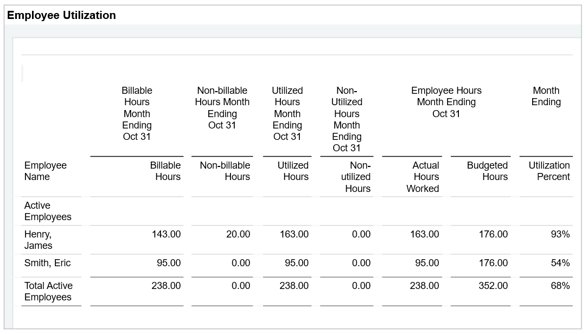The height and width of the screenshot is (334, 588).
Task: Select the 68% total utilization percent
Action: [x=560, y=286]
